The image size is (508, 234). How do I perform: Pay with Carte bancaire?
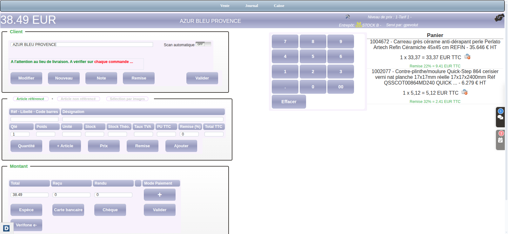(x=68, y=210)
